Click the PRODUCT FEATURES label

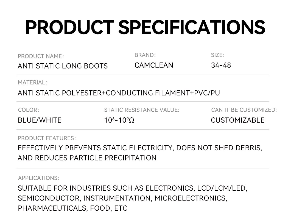click(x=47, y=138)
